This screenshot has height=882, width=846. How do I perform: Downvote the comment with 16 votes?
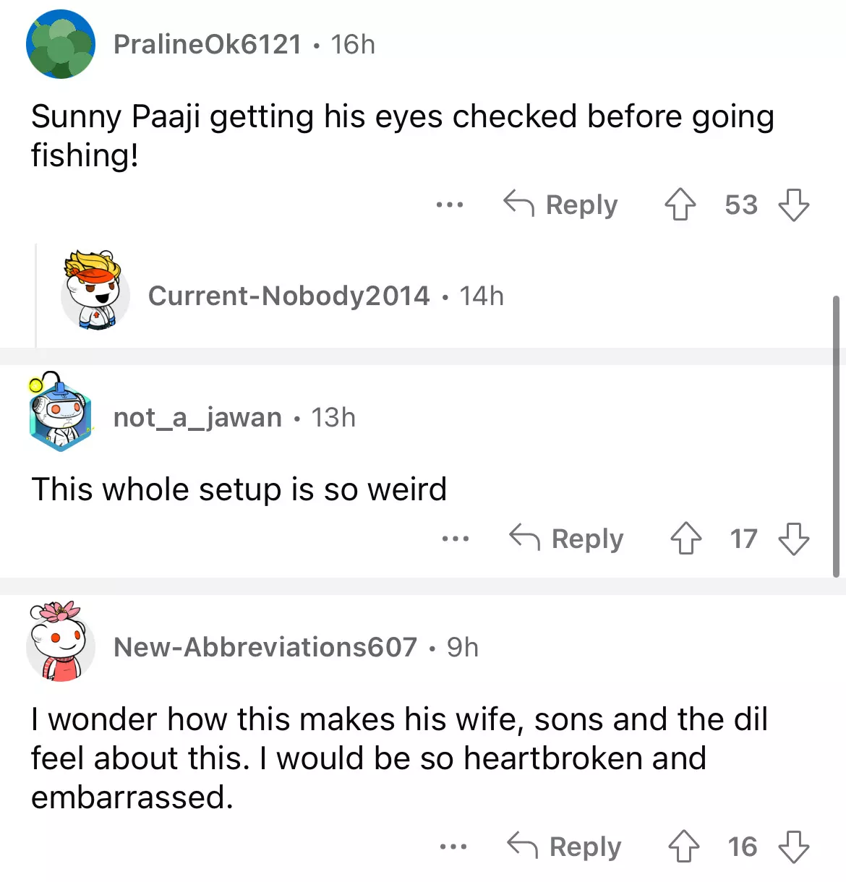coord(793,847)
